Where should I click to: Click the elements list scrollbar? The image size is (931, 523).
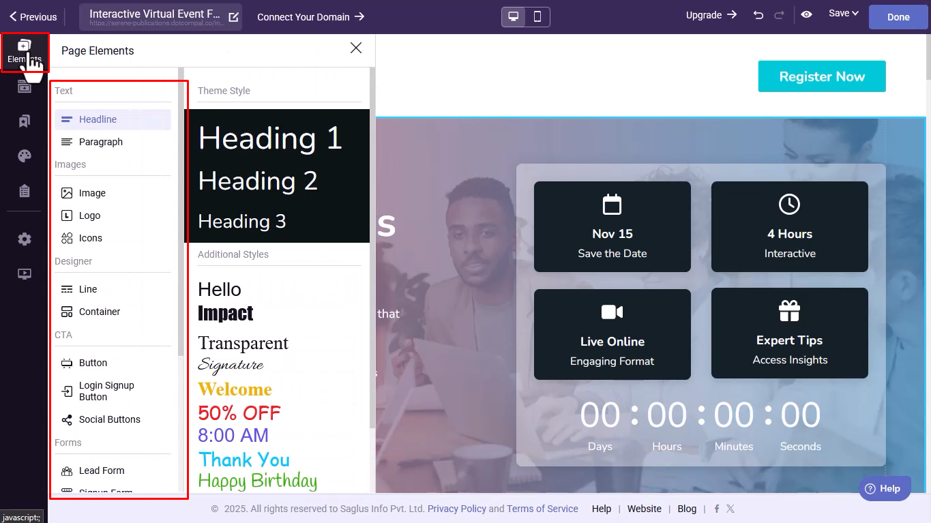click(181, 211)
